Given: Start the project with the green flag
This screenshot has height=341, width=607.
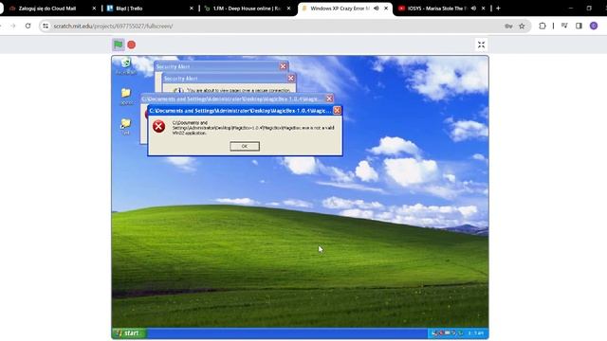Looking at the screenshot, I should [118, 45].
